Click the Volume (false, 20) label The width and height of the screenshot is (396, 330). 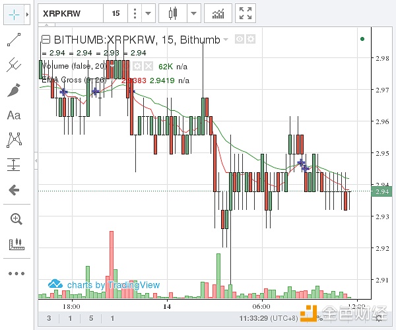tap(73, 66)
